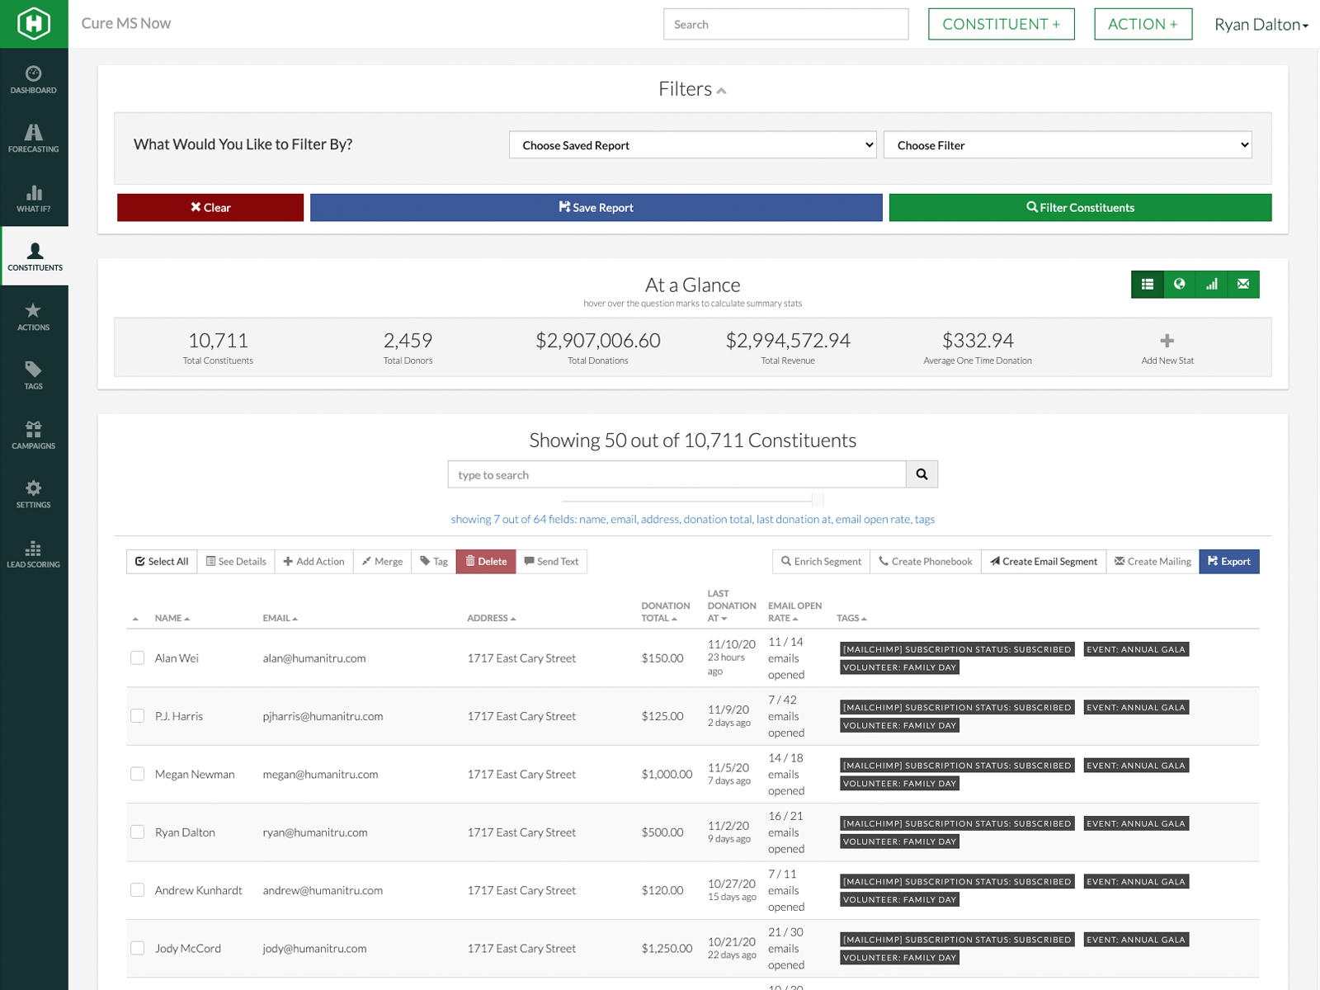Tick the checkbox for Megan Newman
Image resolution: width=1320 pixels, height=990 pixels.
click(x=138, y=774)
